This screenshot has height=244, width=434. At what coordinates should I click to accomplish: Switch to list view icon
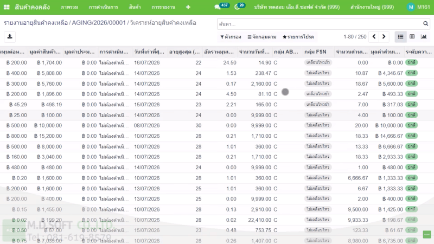click(x=400, y=36)
